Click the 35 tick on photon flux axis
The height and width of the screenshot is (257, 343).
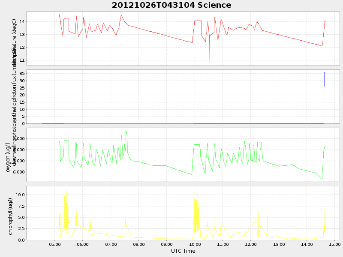(x=22, y=73)
